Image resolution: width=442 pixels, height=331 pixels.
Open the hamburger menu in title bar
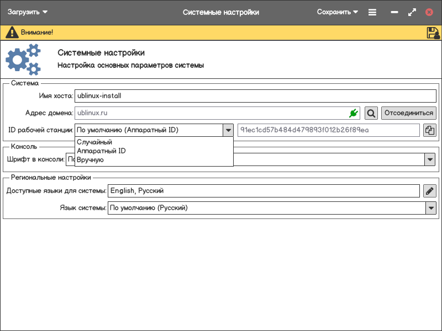[372, 12]
